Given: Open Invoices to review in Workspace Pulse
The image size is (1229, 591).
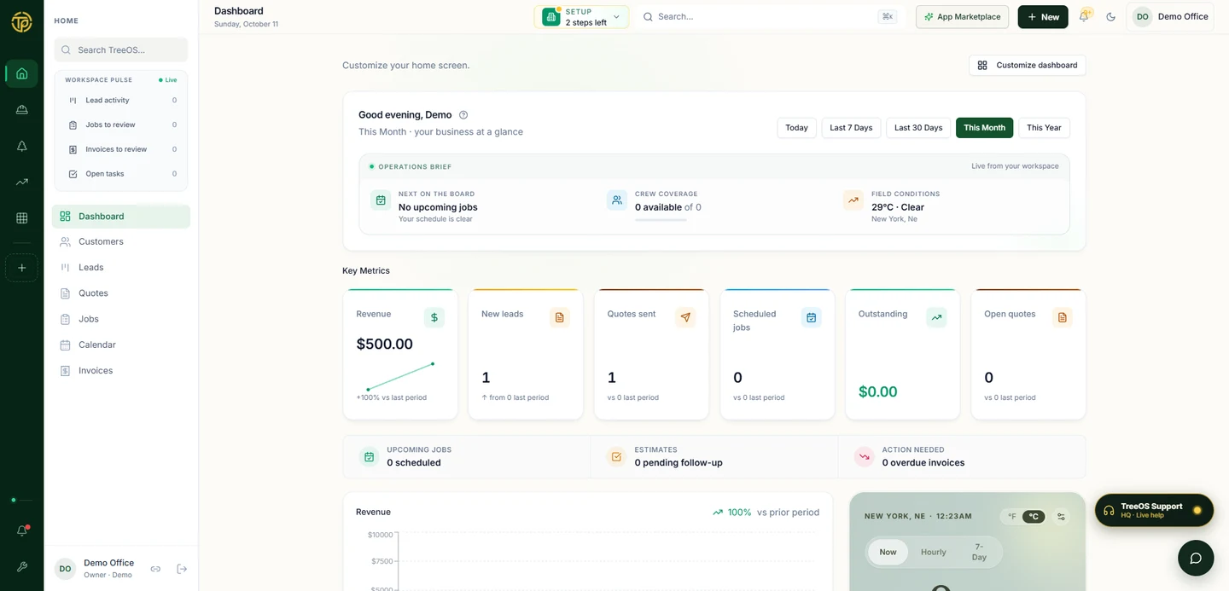Looking at the screenshot, I should click(121, 149).
